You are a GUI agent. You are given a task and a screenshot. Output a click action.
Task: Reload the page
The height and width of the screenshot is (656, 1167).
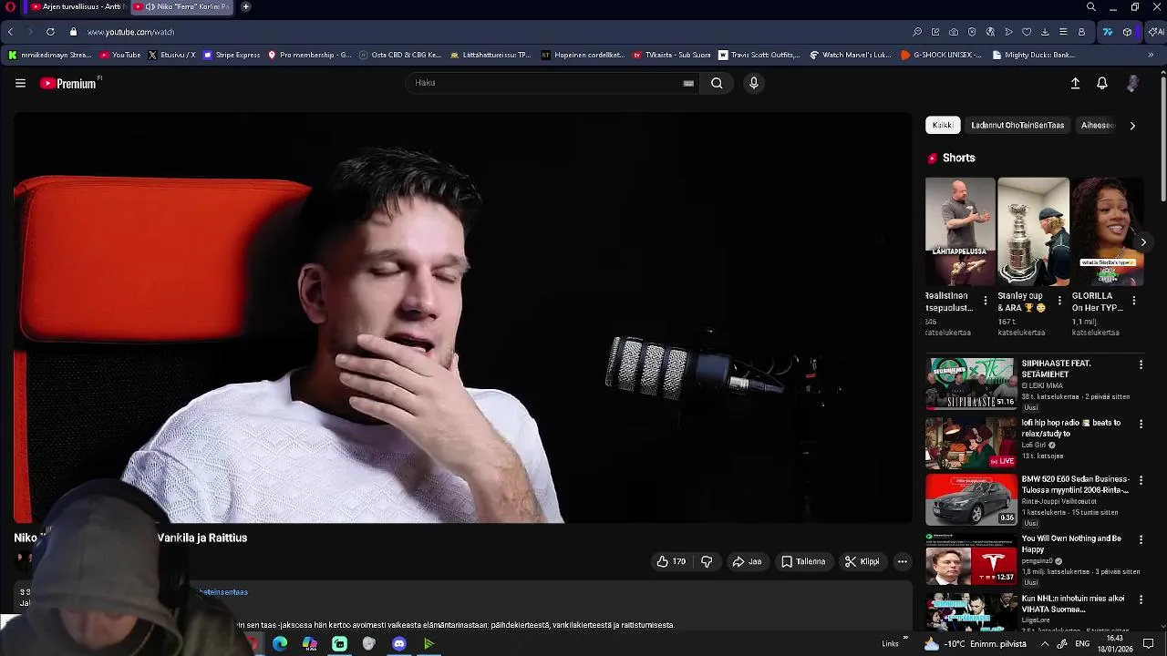(x=50, y=32)
